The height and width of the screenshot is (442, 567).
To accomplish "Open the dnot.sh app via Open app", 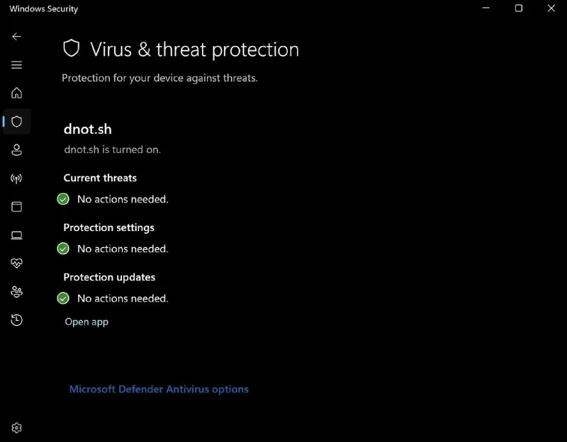I will tap(86, 322).
